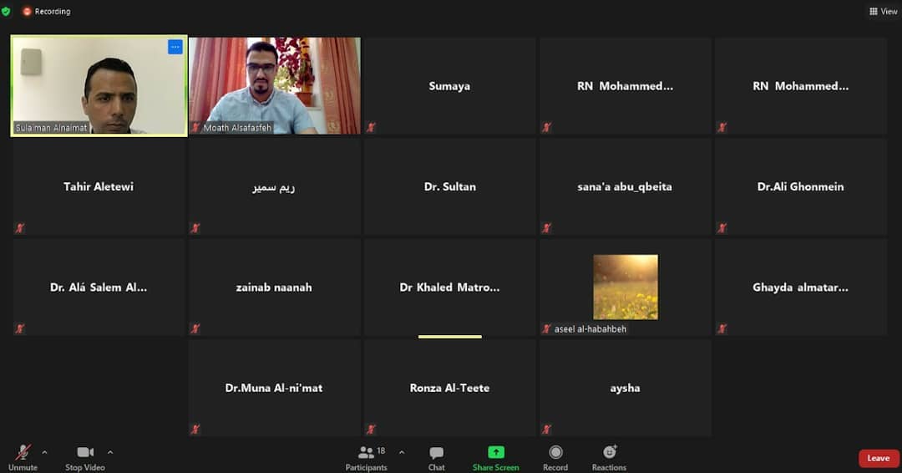Click the red Recording indicator
This screenshot has height=473, width=902.
click(47, 12)
